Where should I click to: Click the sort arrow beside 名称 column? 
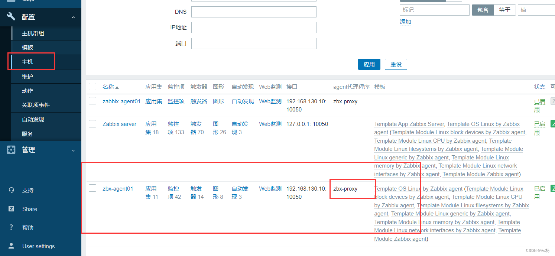coord(117,87)
